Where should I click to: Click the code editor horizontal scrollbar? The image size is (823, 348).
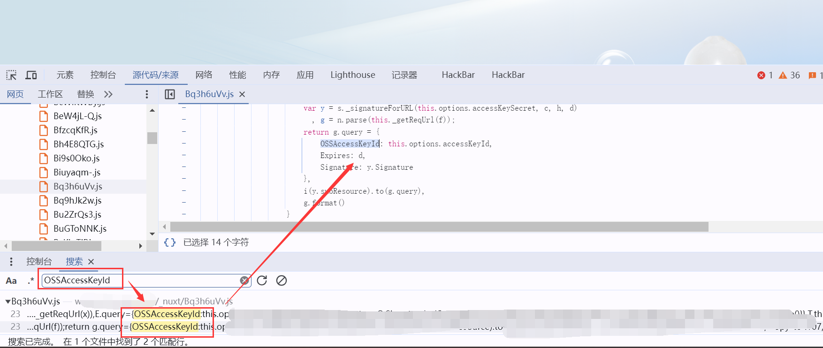click(x=439, y=227)
